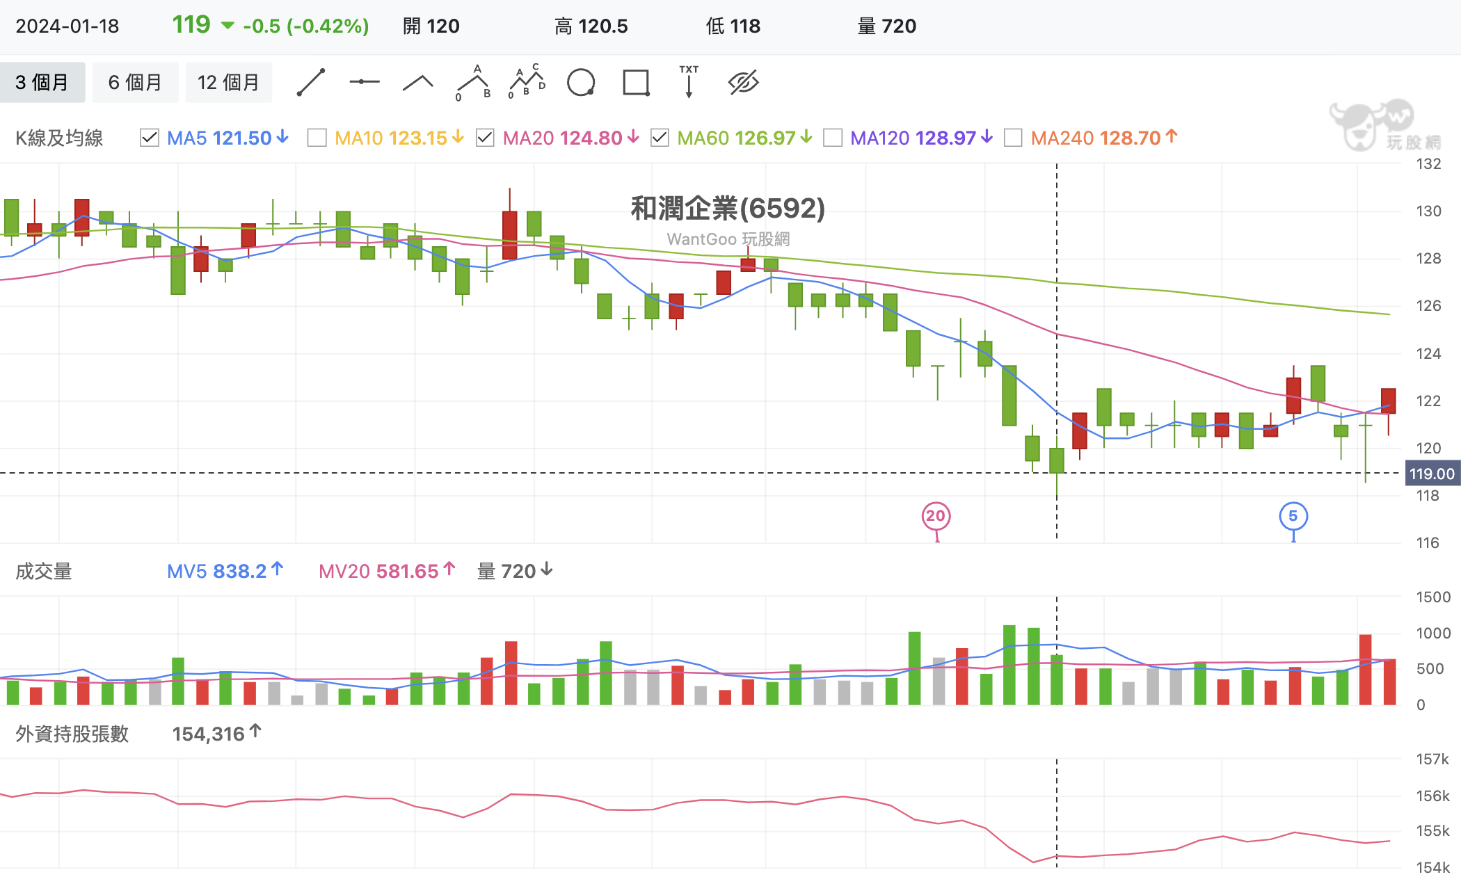Click the pink MA20 crossover marker labeled 20
The image size is (1461, 886).
(x=936, y=516)
